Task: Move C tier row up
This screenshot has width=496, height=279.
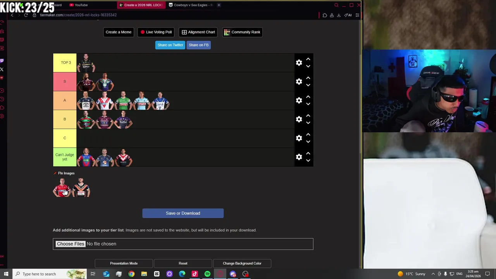Action: (308, 134)
